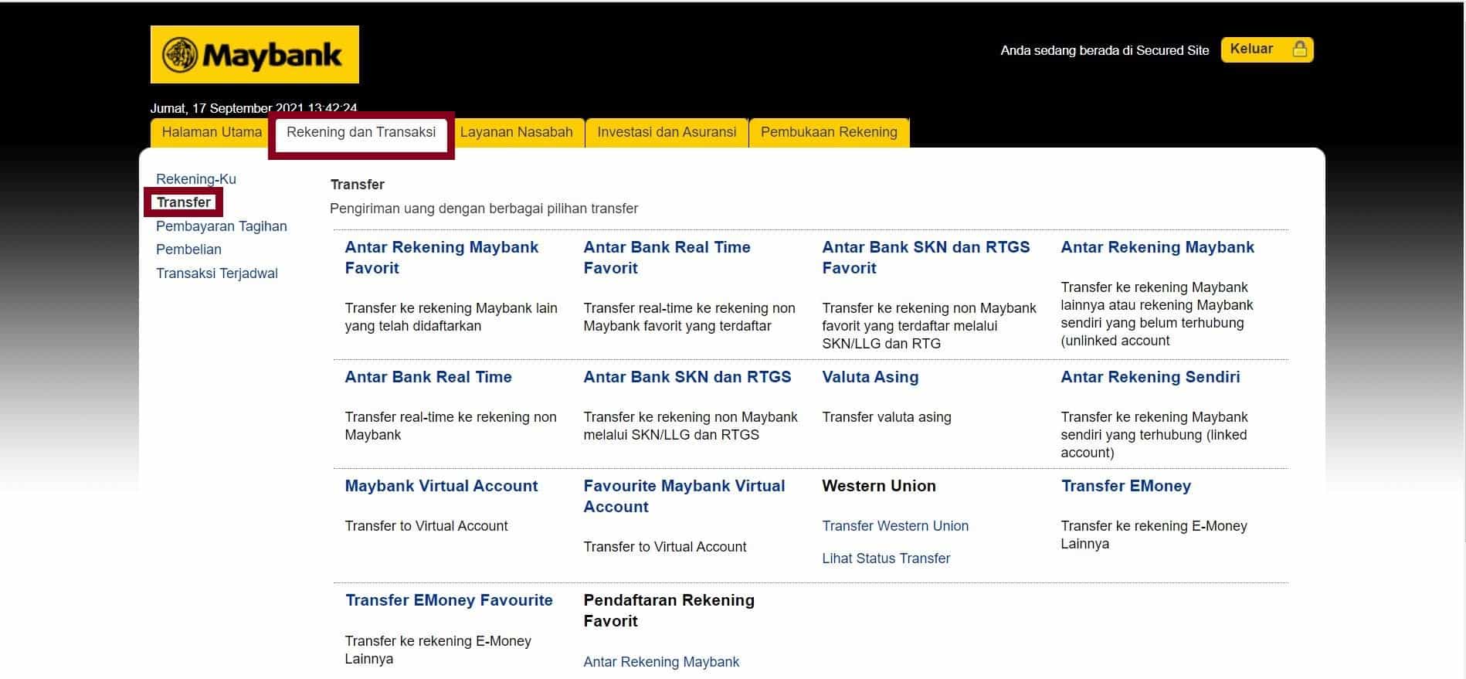Choose Antar Rekening Maybank Favorit transfer
The image size is (1466, 679).
[x=441, y=257]
